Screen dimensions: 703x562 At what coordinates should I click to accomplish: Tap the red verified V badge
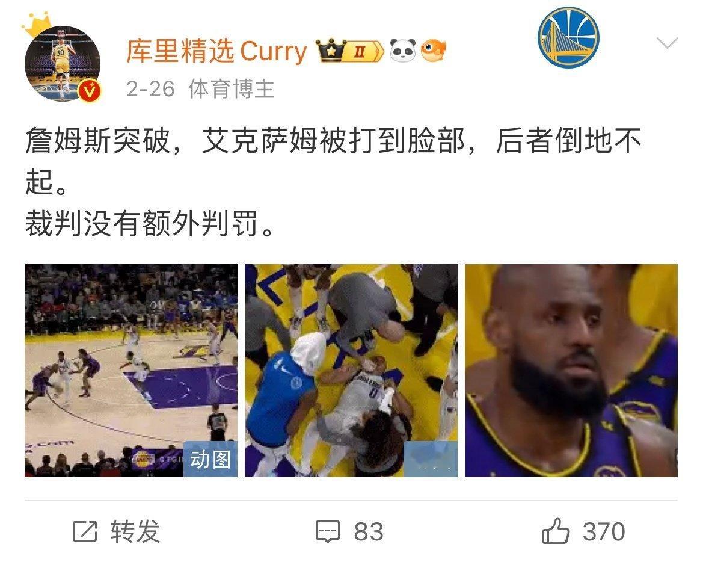click(x=90, y=91)
